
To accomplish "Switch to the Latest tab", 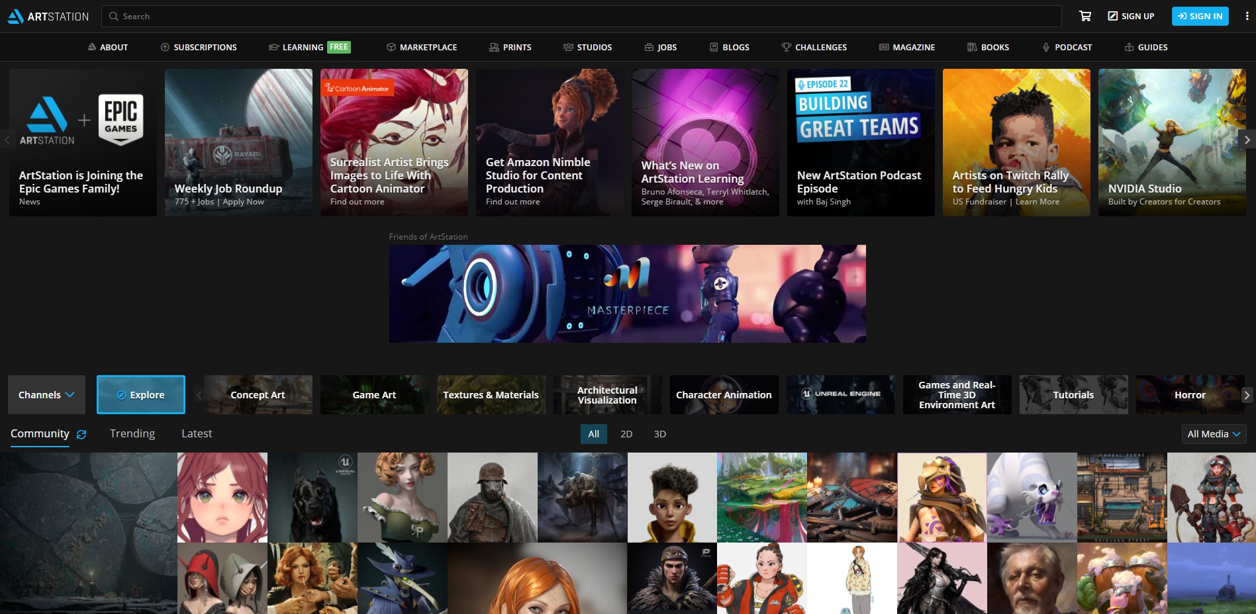I will pos(197,433).
